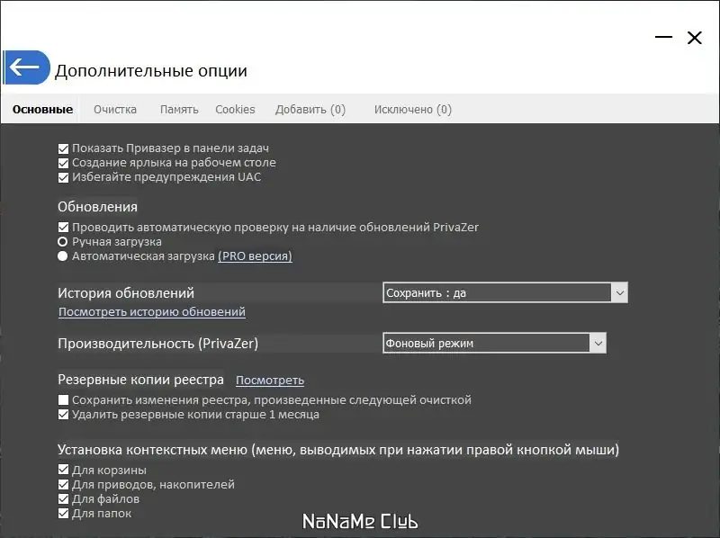The height and width of the screenshot is (538, 720).
Task: Click the blue back arrow icon
Action: tap(25, 67)
